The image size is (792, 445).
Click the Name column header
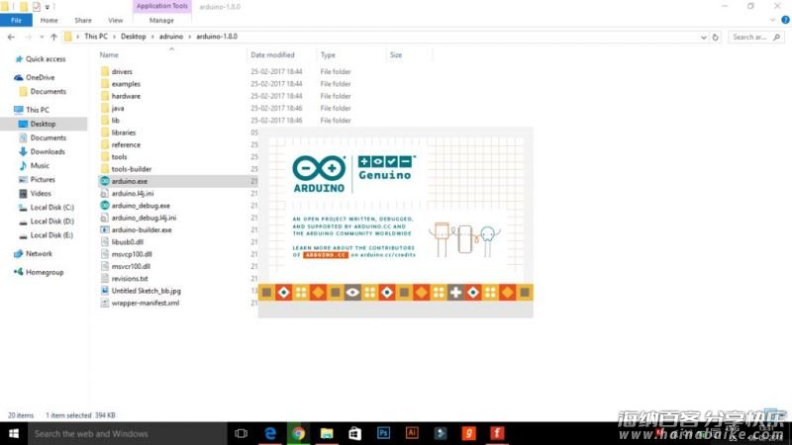pyautogui.click(x=109, y=55)
